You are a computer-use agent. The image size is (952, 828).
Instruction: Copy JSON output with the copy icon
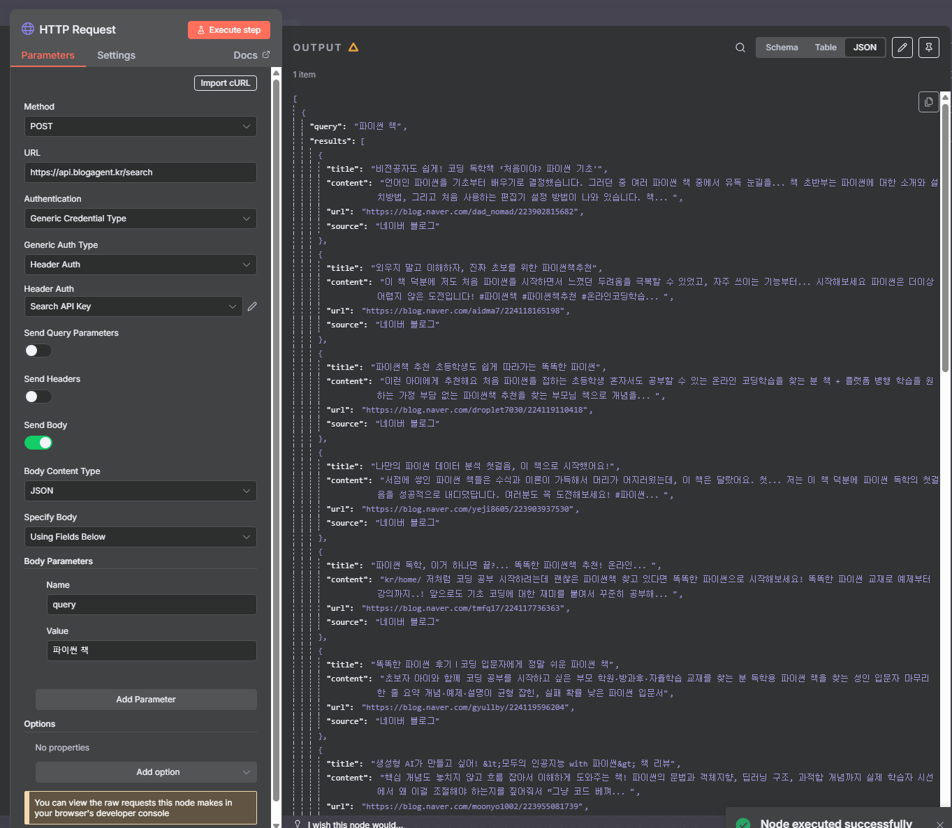[x=928, y=102]
